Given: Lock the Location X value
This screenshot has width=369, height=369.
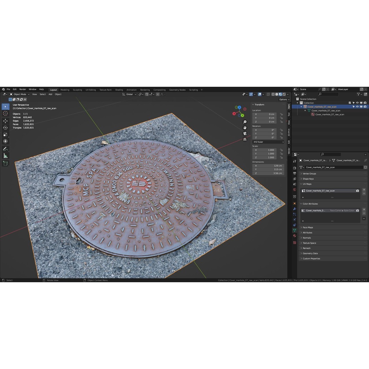Looking at the screenshot, I should (281, 114).
